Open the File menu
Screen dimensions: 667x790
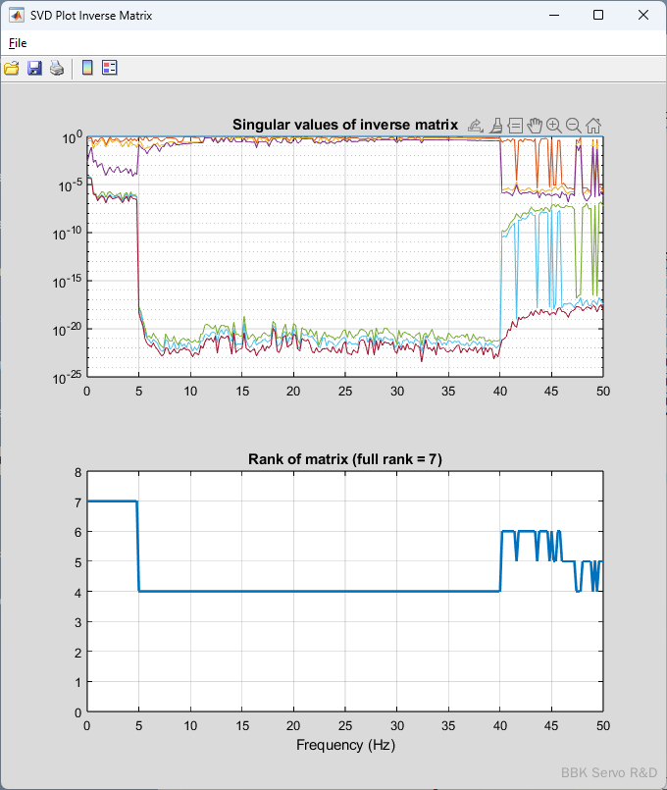[18, 42]
